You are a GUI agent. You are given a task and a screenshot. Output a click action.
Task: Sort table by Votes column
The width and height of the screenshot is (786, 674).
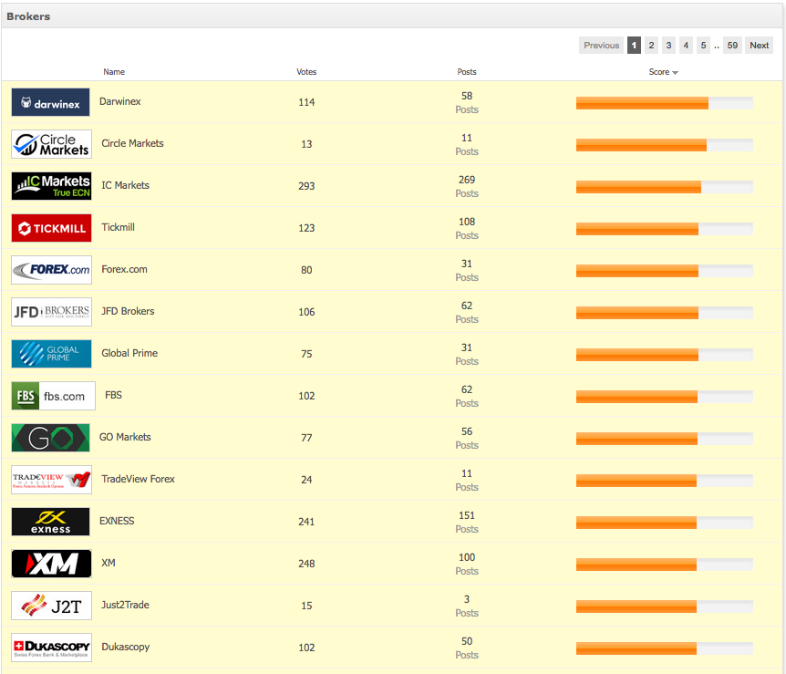[x=306, y=72]
